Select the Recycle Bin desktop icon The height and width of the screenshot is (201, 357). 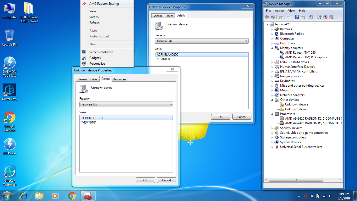(x=10, y=38)
